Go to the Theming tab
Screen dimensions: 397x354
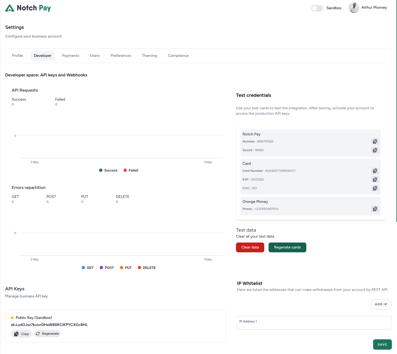(149, 56)
